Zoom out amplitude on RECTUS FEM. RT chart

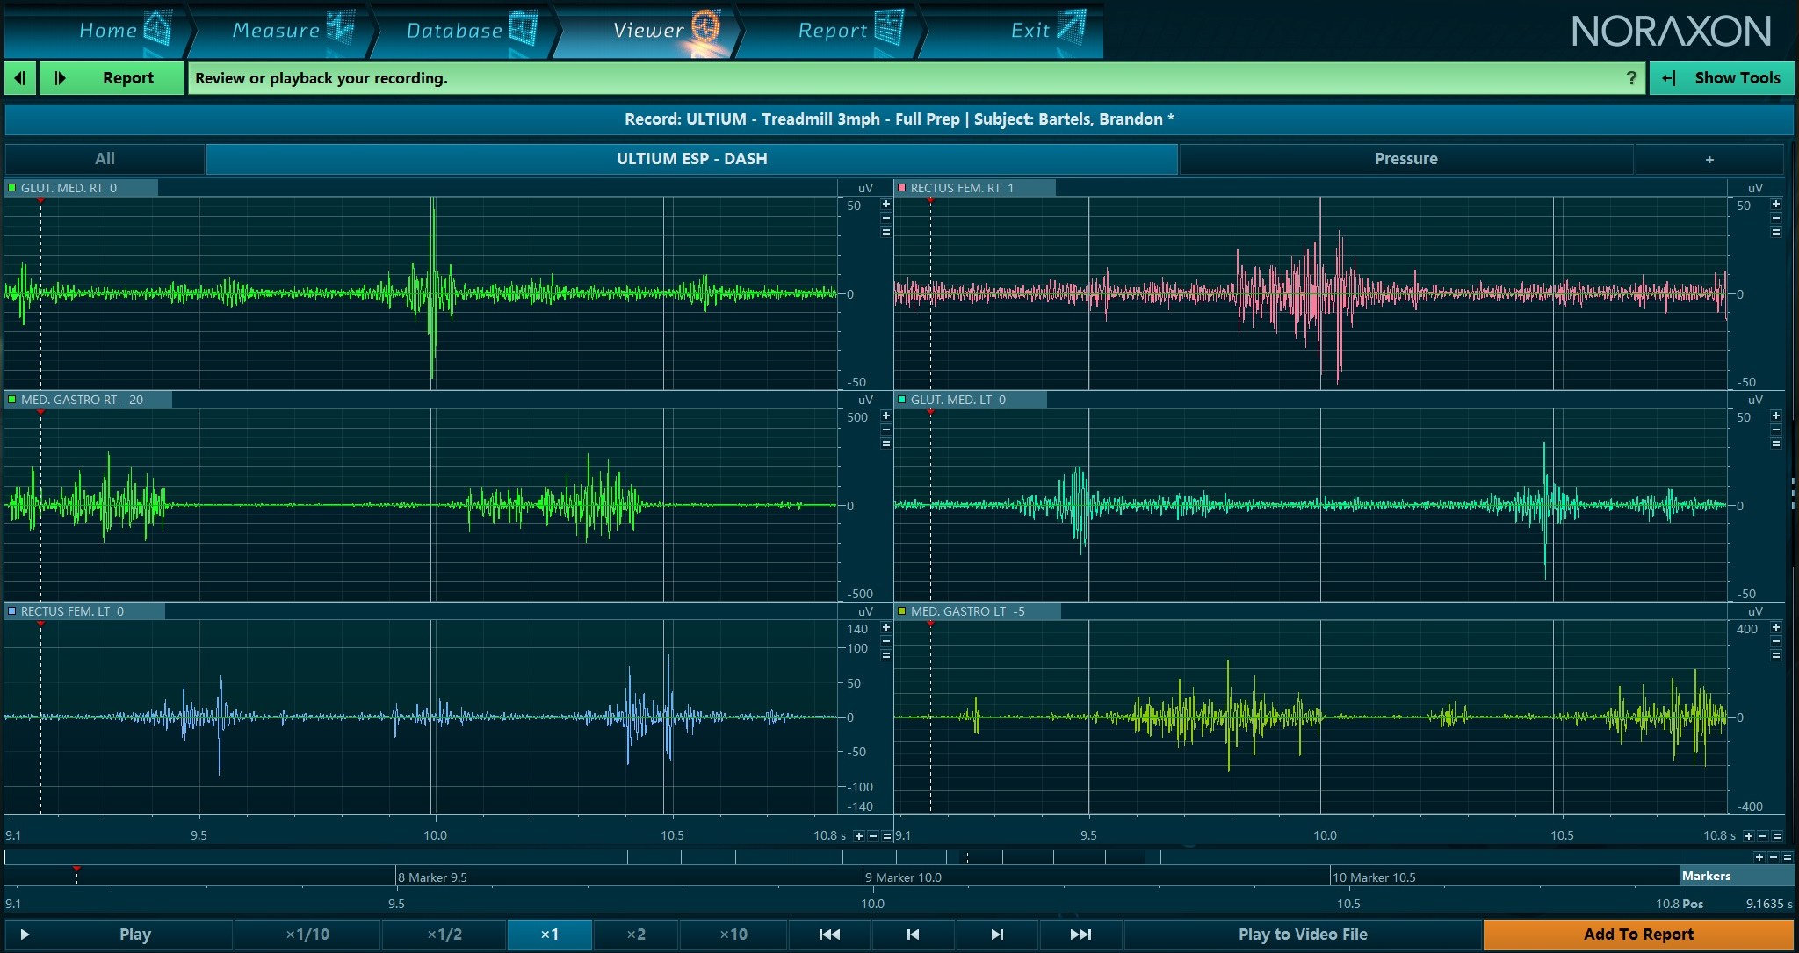point(1776,218)
